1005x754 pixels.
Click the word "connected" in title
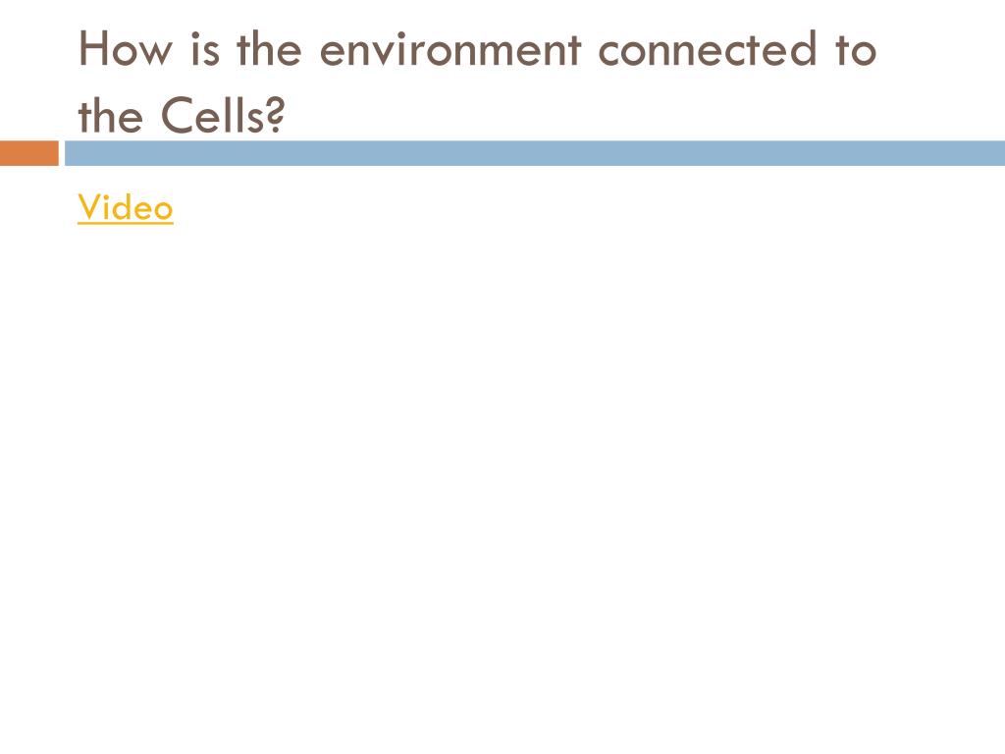coord(708,49)
